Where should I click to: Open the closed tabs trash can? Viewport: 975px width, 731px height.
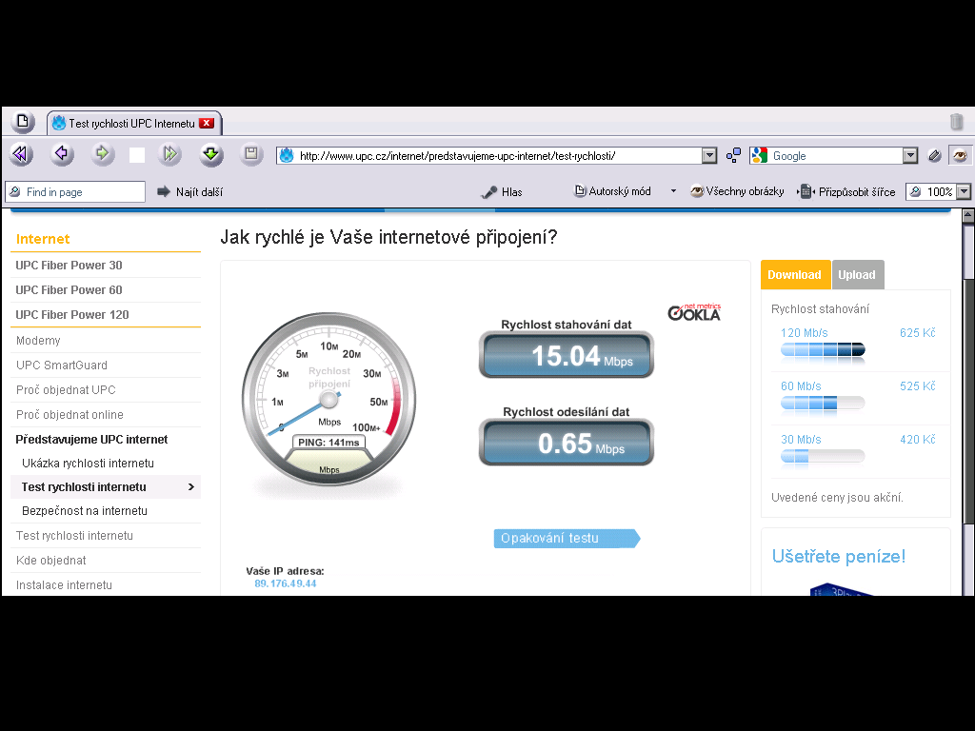click(956, 121)
